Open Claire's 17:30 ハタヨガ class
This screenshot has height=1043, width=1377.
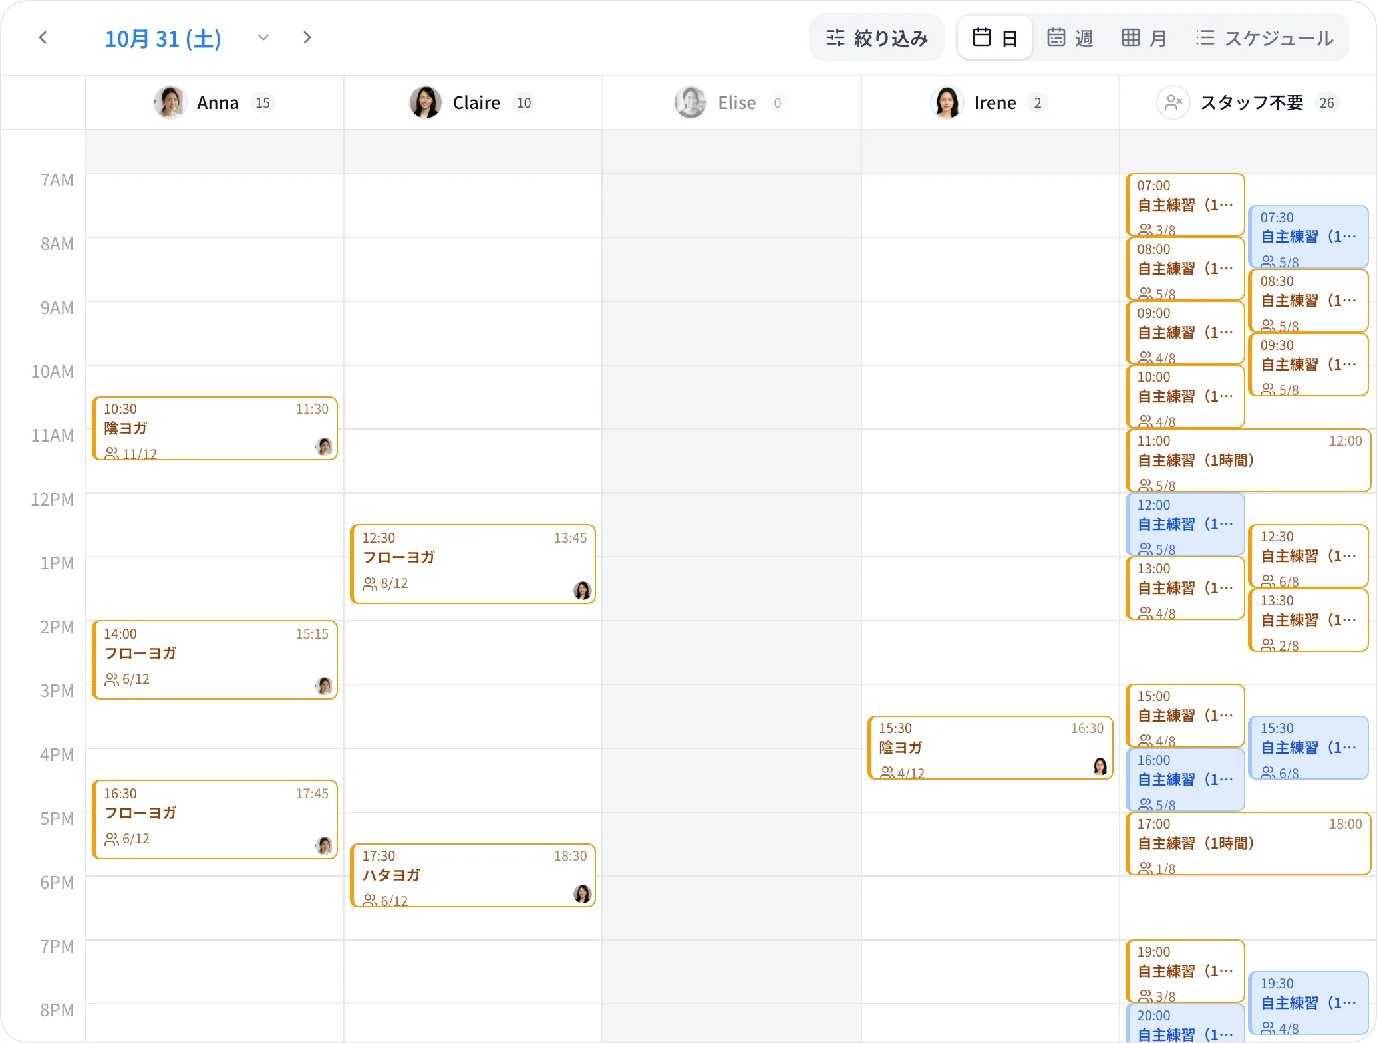473,875
